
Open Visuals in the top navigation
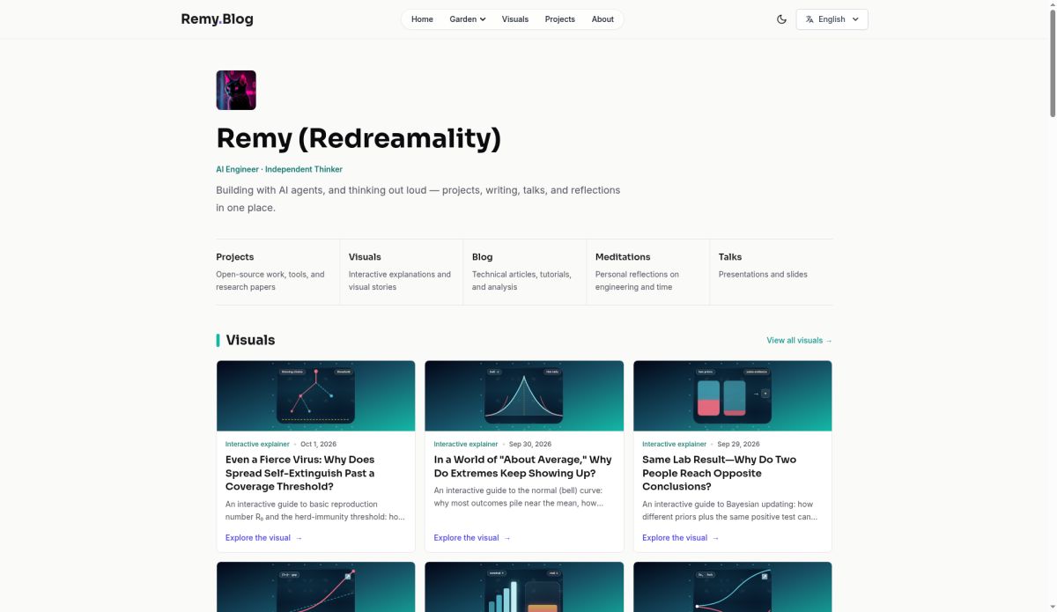tap(515, 19)
